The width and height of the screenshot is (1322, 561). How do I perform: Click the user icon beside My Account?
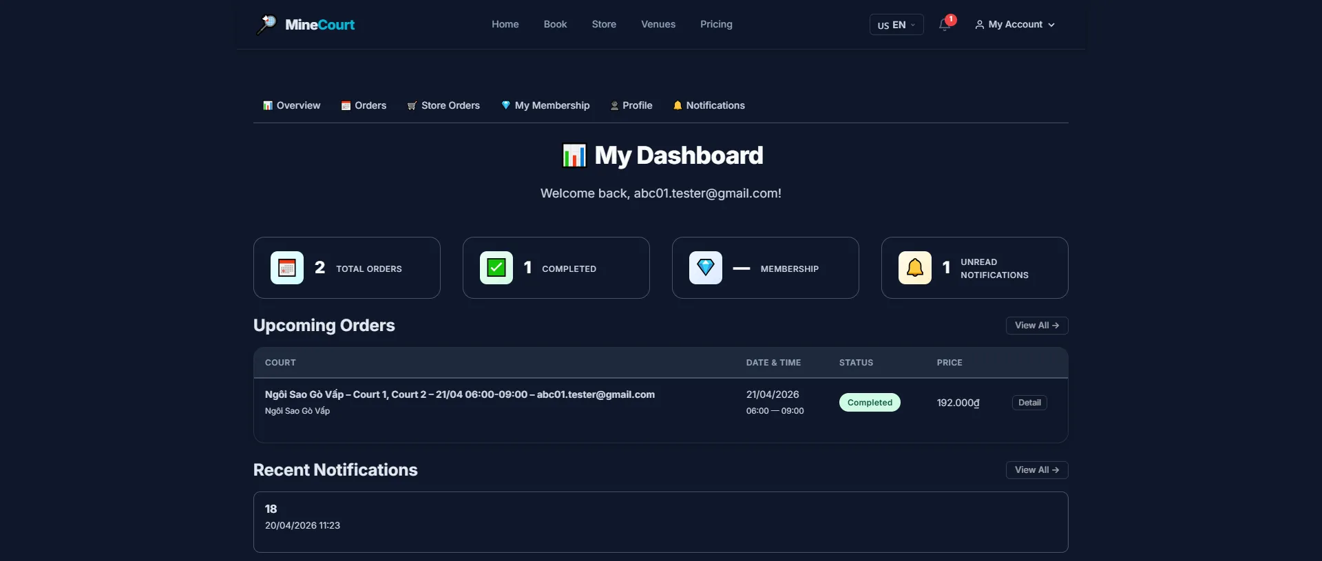(x=979, y=25)
